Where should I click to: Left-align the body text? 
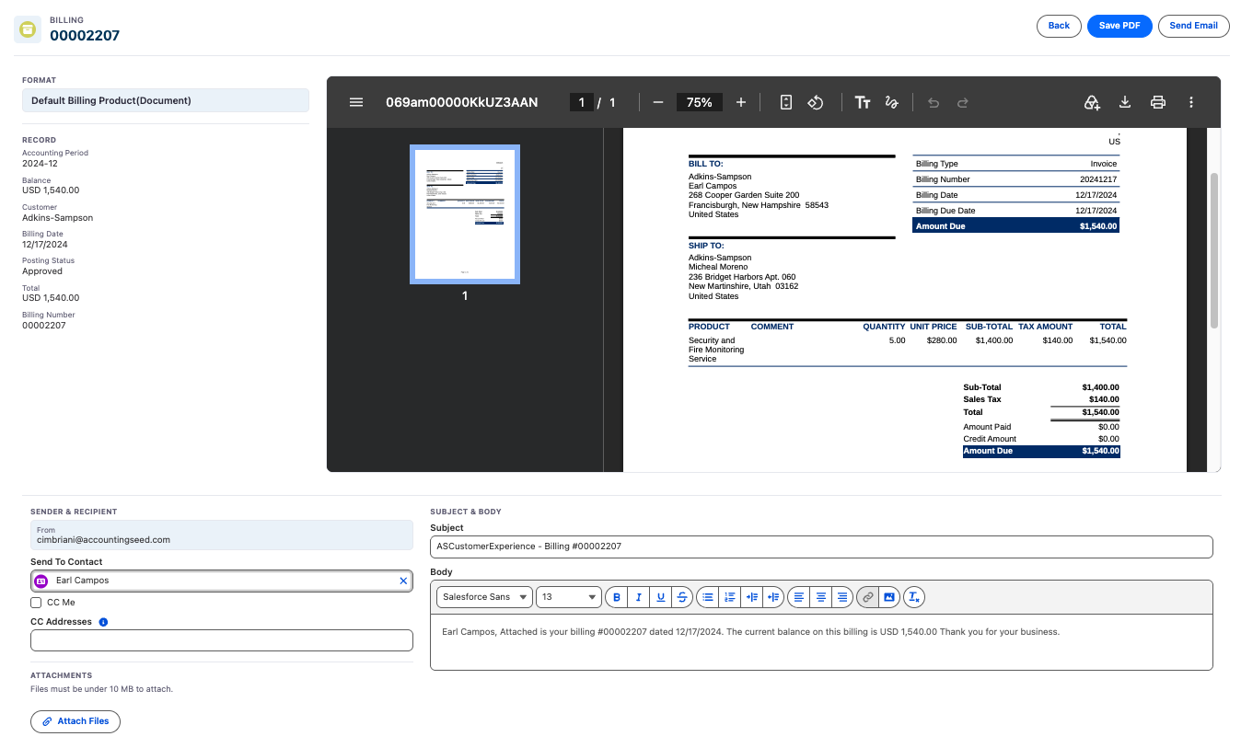[x=798, y=597]
